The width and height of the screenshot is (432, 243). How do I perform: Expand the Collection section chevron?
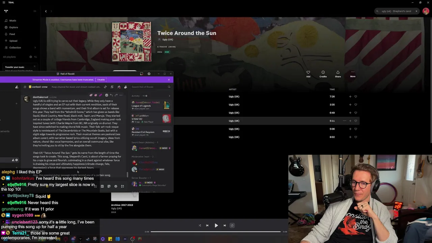tap(35, 48)
